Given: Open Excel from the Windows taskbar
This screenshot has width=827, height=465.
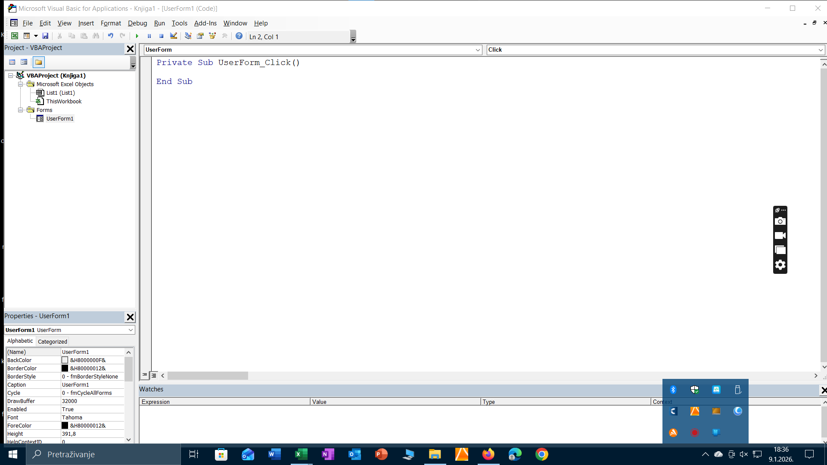Looking at the screenshot, I should point(301,454).
